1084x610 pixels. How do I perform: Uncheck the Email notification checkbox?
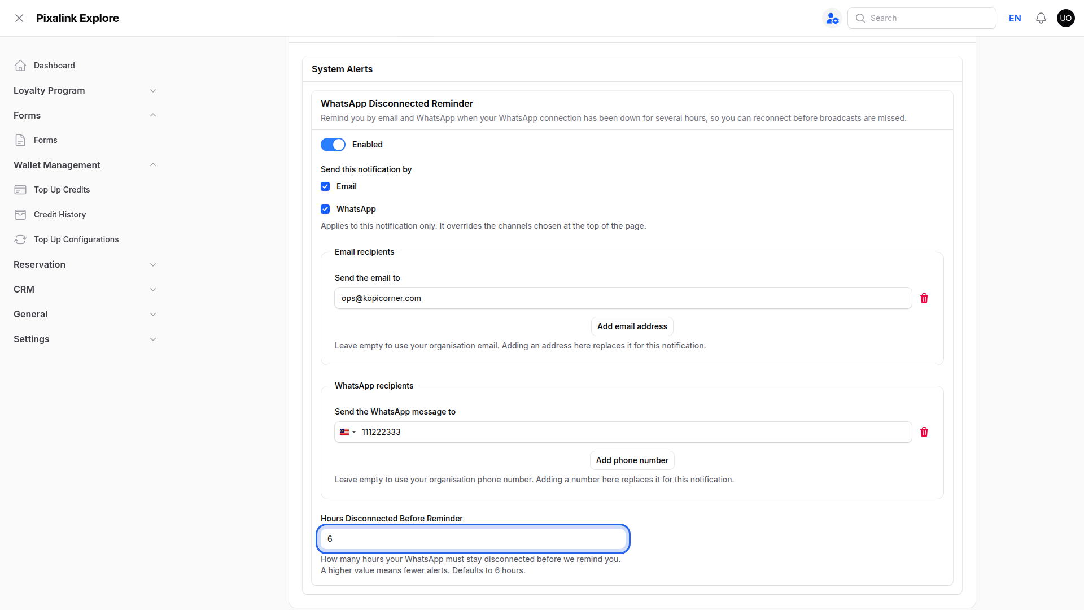325,186
